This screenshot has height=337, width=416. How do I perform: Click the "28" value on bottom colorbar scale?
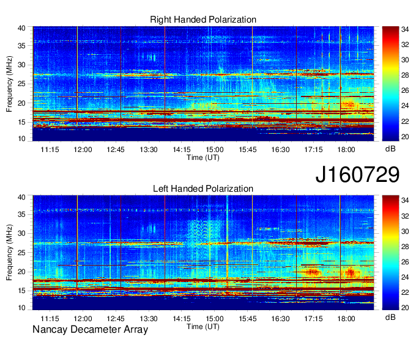(405, 247)
